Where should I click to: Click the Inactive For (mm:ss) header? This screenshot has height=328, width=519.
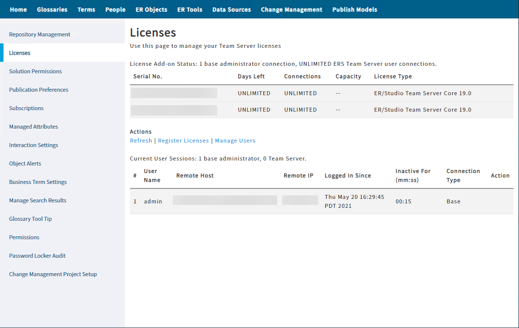pos(413,176)
